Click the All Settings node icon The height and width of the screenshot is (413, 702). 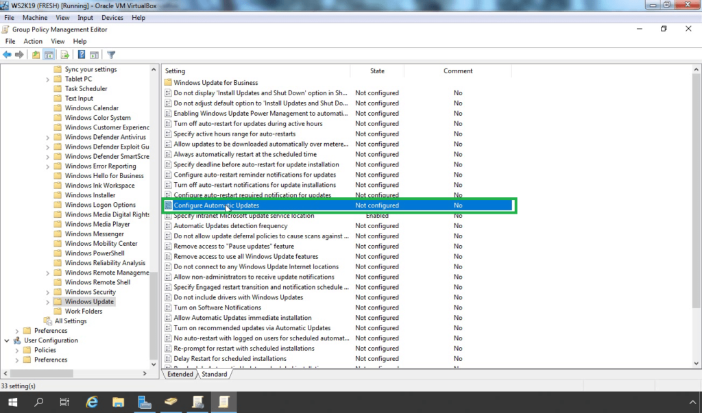coord(48,321)
